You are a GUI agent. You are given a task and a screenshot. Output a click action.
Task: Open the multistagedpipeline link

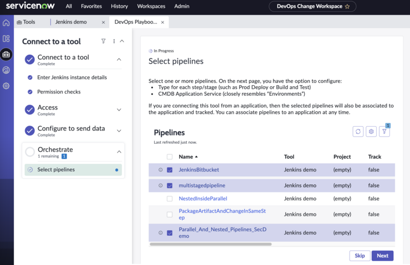pos(202,185)
